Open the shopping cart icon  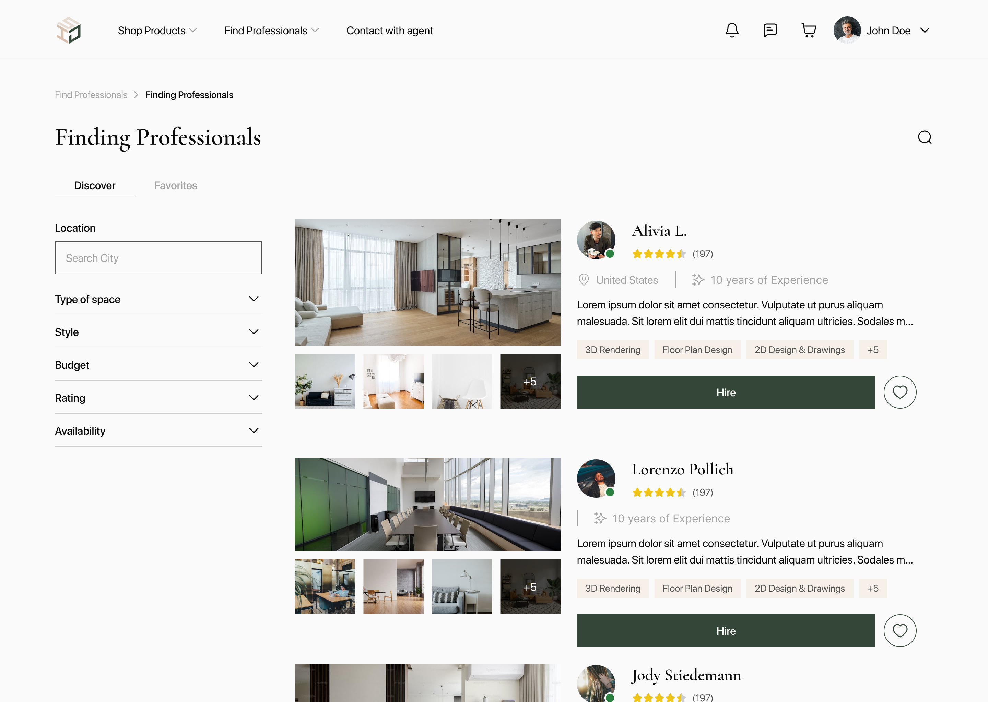click(x=809, y=30)
